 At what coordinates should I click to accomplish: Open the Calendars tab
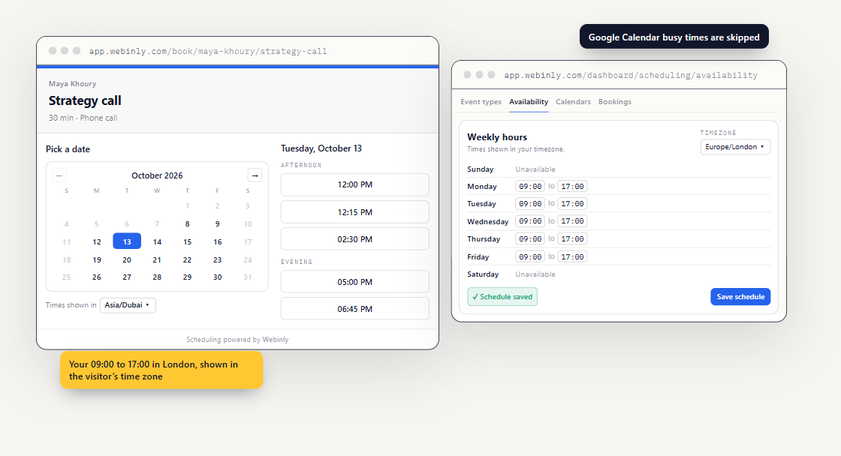[x=574, y=102]
